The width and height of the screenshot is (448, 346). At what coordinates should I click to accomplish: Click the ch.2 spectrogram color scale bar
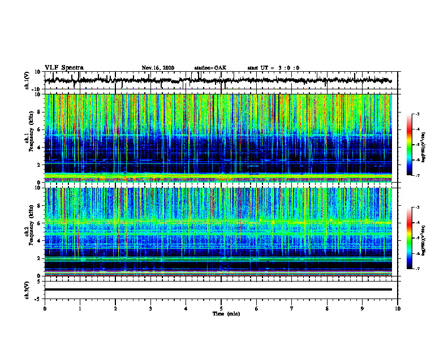(410, 238)
